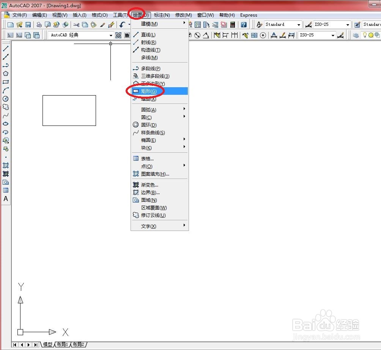Click the Open file icon
Viewport: 381px width, 350px height.
tap(19, 25)
